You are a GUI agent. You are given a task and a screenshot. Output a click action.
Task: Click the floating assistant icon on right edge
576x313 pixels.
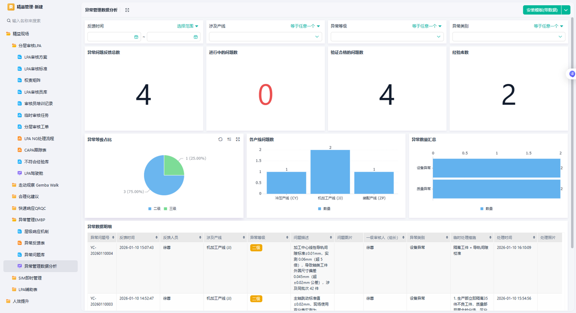coord(572,74)
